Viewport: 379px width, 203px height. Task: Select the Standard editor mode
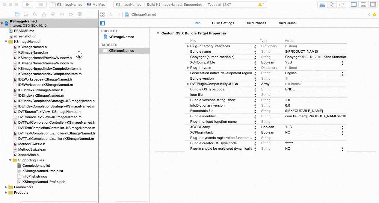tap(322, 4)
